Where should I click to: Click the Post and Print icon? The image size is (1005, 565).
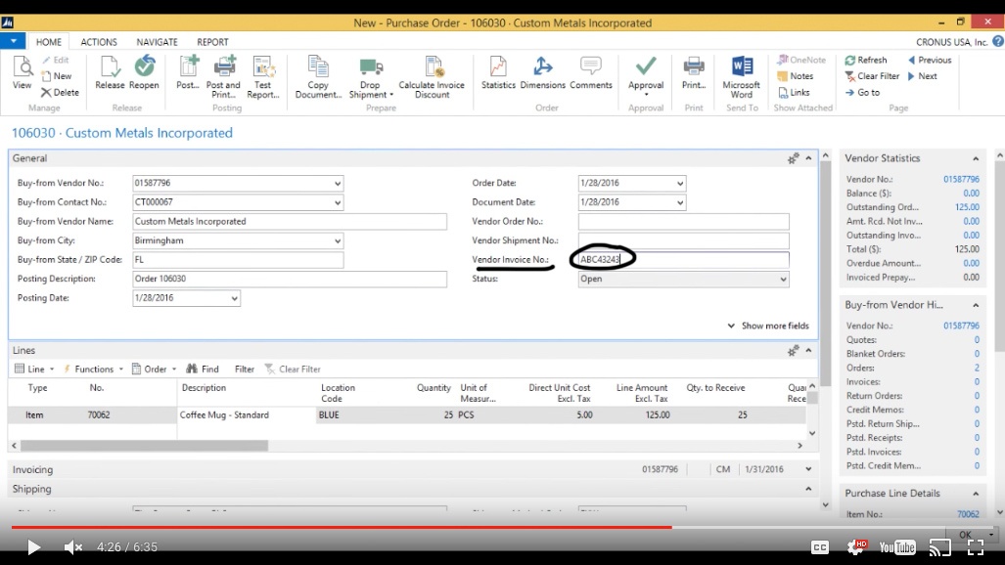tap(223, 77)
